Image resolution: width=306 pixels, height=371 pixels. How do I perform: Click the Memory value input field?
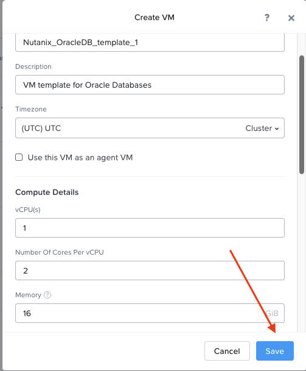[137, 313]
